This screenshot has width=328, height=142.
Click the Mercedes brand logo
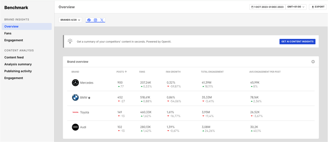[x=75, y=83]
